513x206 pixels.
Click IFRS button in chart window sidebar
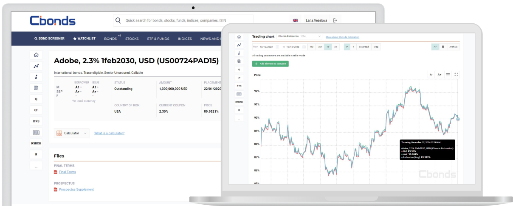(239, 86)
